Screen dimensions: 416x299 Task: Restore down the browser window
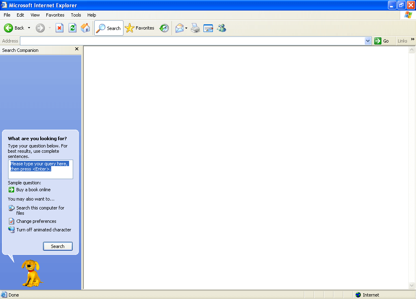[401, 5]
